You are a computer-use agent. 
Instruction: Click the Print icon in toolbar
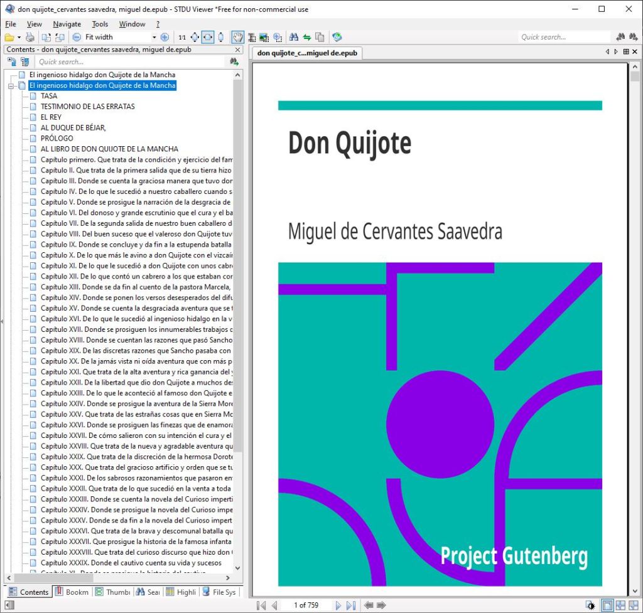[30, 37]
